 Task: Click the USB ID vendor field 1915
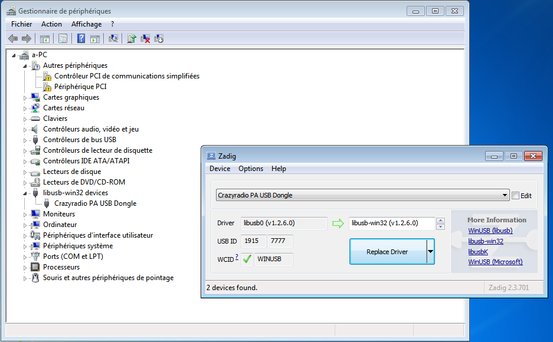click(x=254, y=241)
